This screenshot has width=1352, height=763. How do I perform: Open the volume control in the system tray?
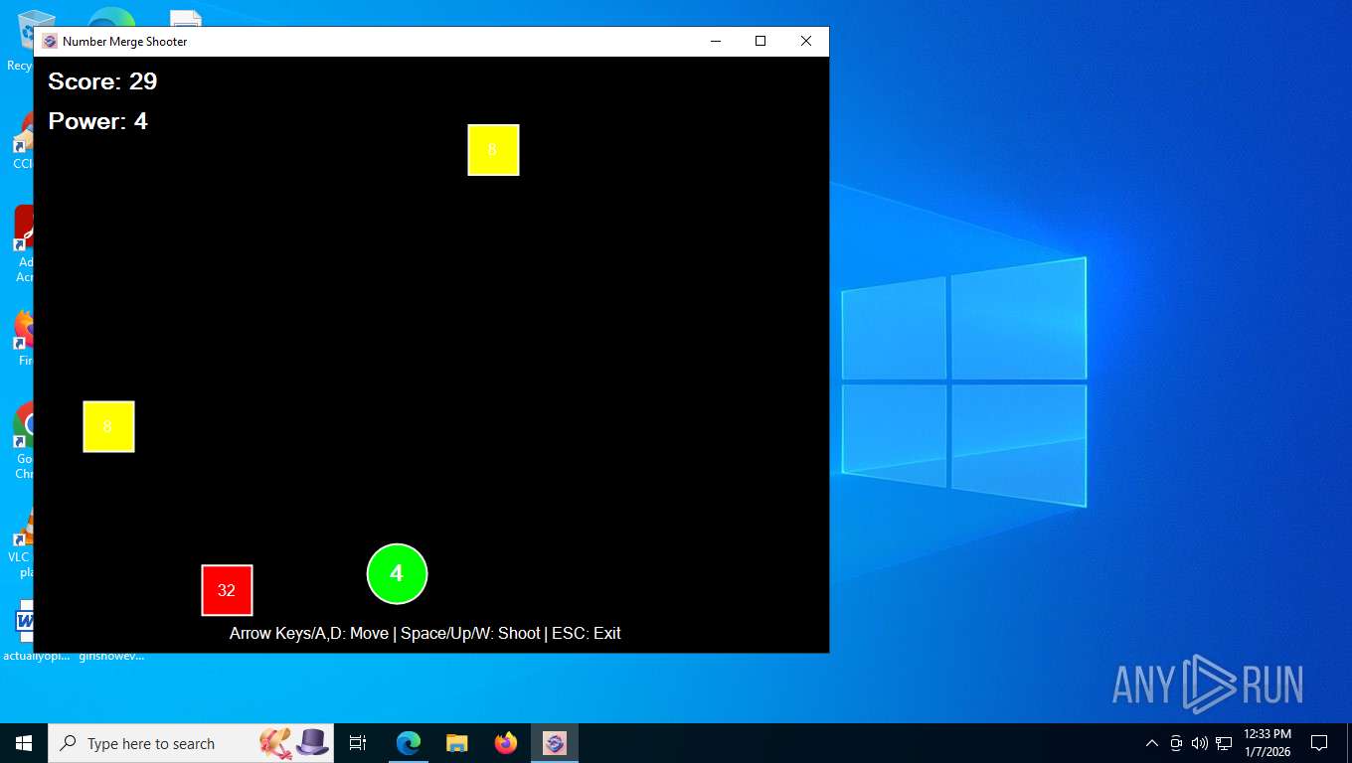[x=1200, y=743]
